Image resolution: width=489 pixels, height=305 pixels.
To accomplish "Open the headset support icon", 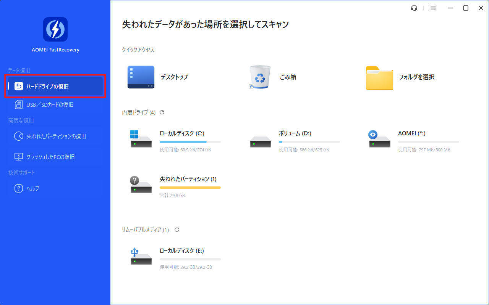I will coord(414,8).
